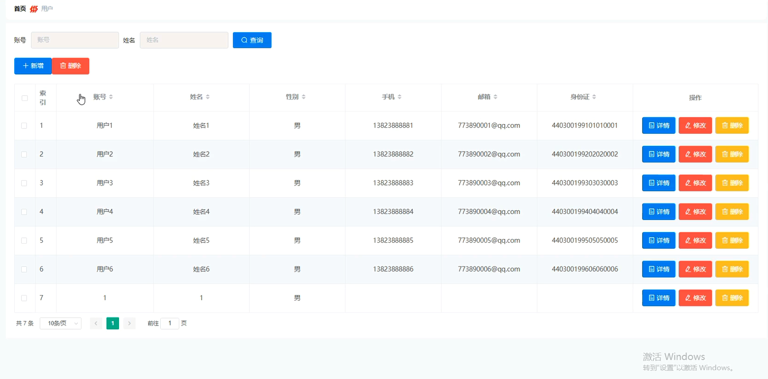Check the row with index 7
The image size is (768, 379).
tap(24, 298)
